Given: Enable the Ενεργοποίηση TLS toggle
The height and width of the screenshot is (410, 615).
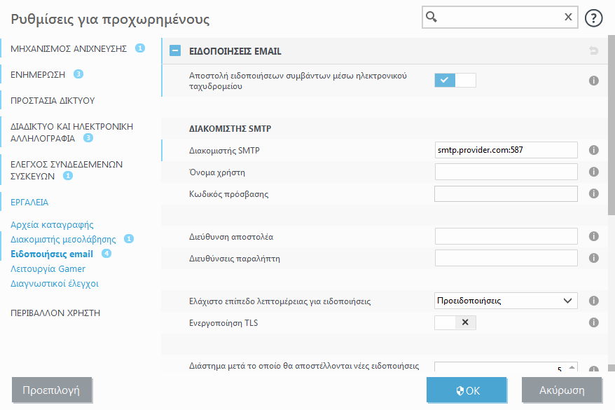Looking at the screenshot, I should tap(455, 322).
